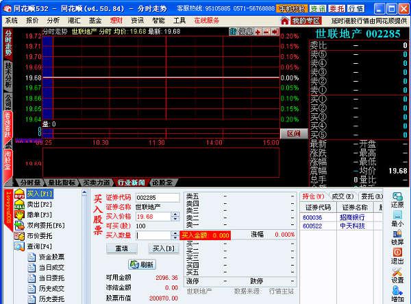Open the 资讯 menu

coord(138,21)
